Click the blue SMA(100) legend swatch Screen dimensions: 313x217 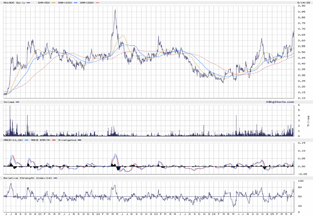point(75,3)
